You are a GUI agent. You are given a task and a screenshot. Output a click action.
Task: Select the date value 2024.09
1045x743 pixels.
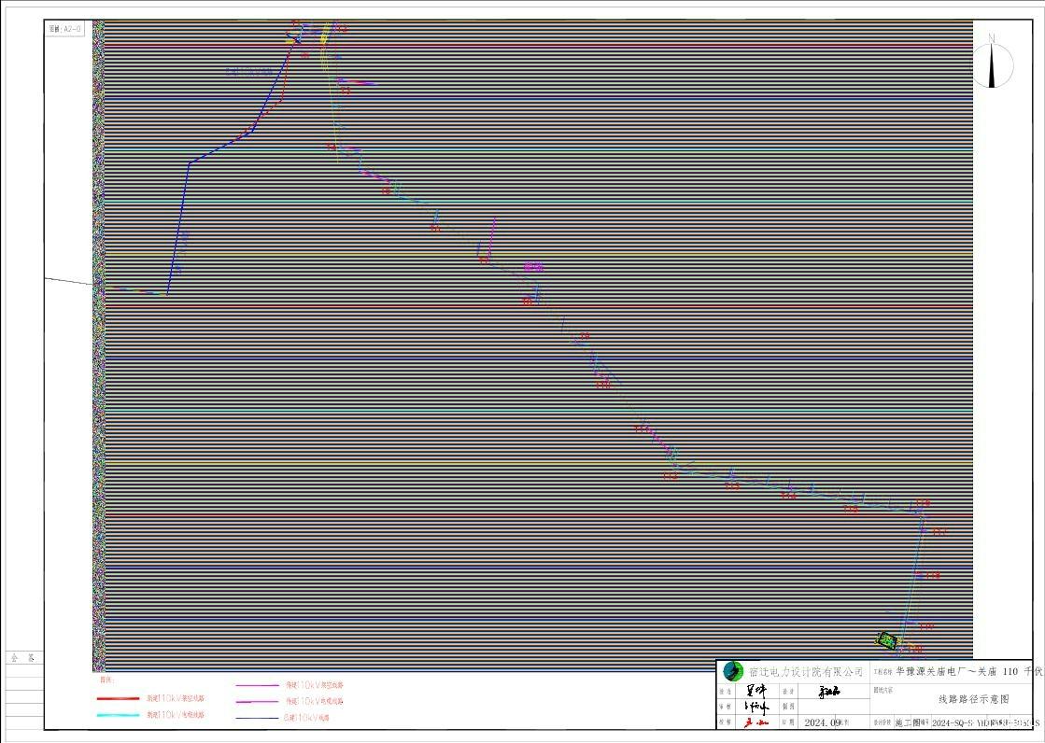823,722
